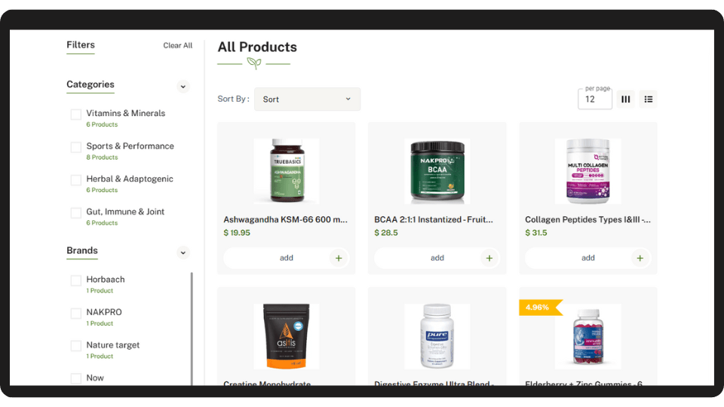Click the Brands list scrollbar

[192, 329]
